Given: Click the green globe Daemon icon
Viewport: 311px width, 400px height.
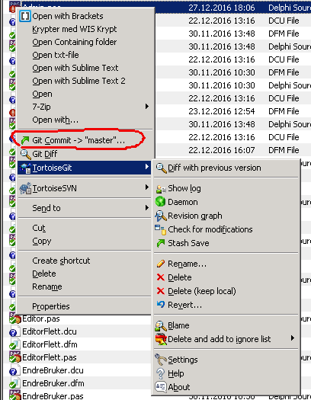Looking at the screenshot, I should tap(161, 202).
